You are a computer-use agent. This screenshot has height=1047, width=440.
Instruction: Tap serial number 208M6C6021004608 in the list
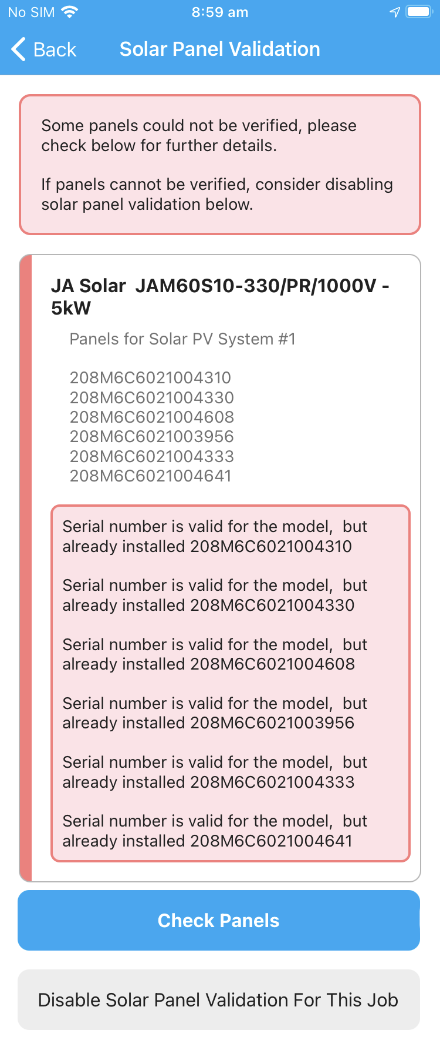click(x=151, y=417)
